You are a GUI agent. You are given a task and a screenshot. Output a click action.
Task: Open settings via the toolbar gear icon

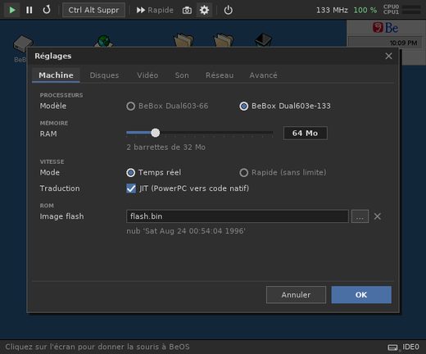pyautogui.click(x=204, y=11)
